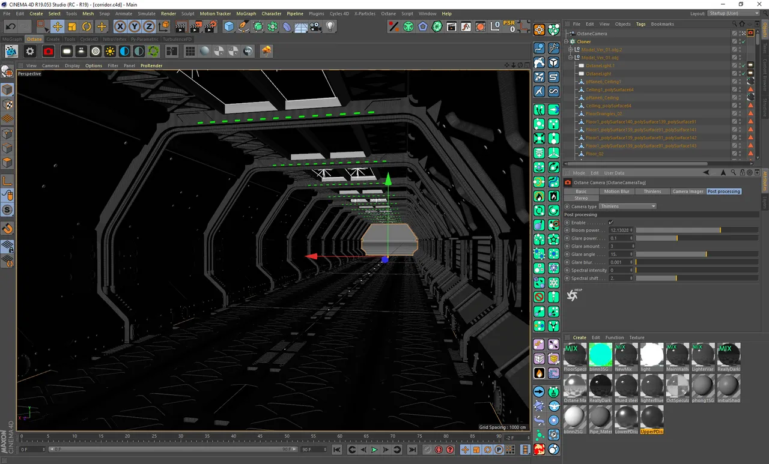
Task: Toggle Post processing Enable checkbox
Action: (x=611, y=223)
